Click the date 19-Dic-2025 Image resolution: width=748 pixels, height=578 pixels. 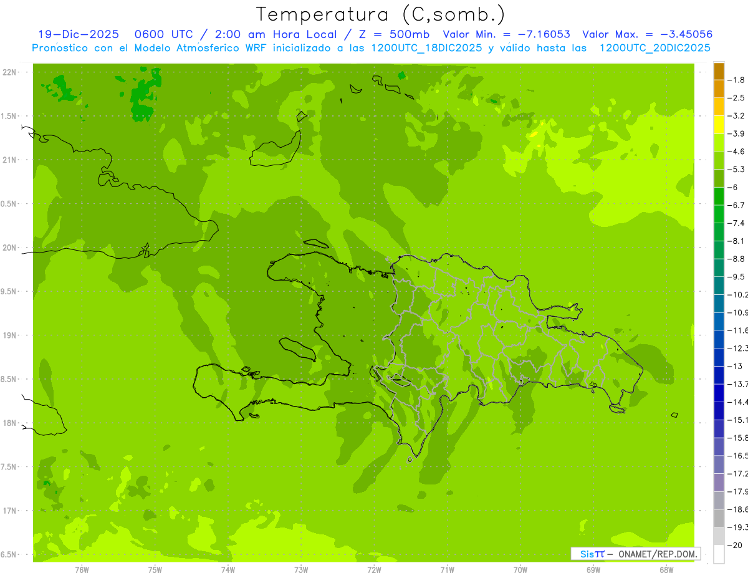point(78,34)
